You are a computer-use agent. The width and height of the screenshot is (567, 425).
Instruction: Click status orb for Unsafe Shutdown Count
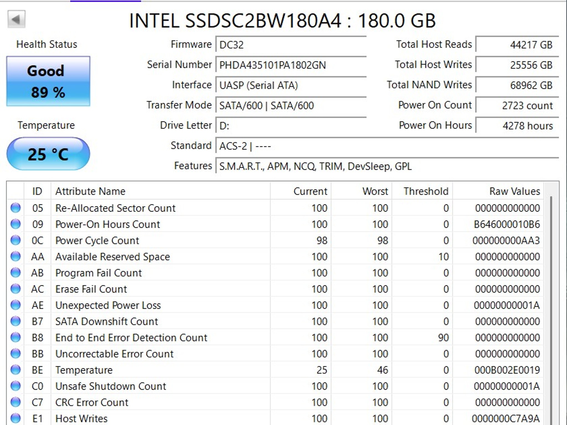click(x=16, y=386)
